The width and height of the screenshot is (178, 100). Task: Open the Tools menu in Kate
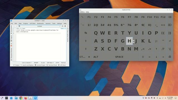(54, 23)
